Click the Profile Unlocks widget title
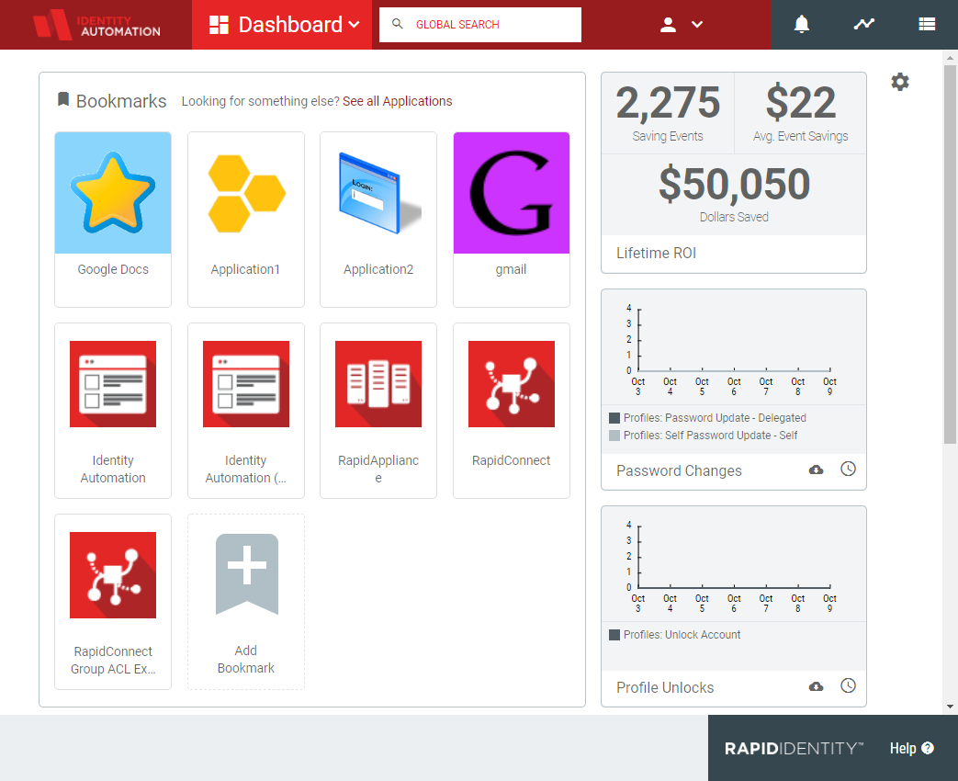Viewport: 958px width, 781px height. tap(665, 687)
